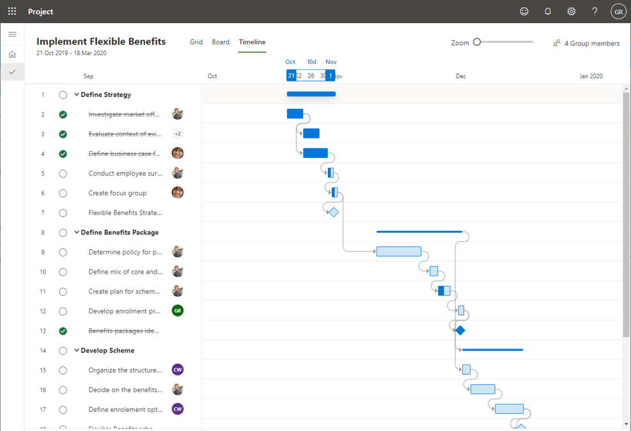Collapse the Define Benefits Package group
The width and height of the screenshot is (631, 431).
point(77,232)
